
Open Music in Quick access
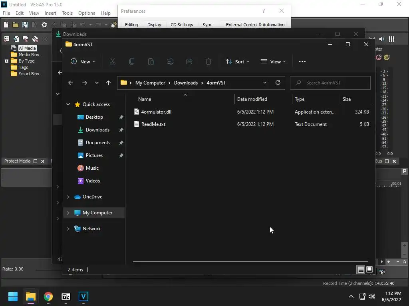[x=92, y=168]
